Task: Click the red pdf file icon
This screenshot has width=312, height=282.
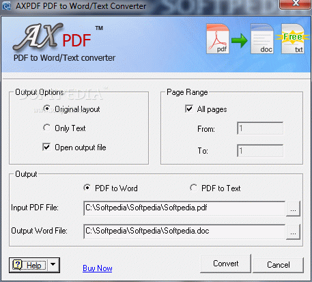Action: 218,39
